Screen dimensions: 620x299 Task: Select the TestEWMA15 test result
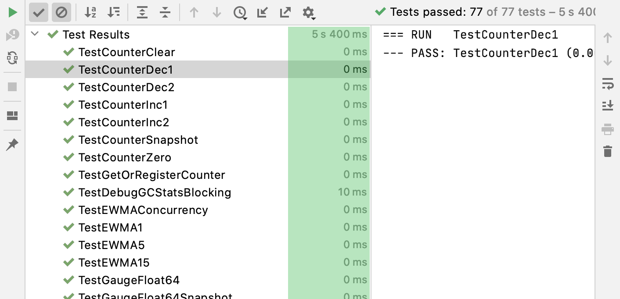pos(112,262)
